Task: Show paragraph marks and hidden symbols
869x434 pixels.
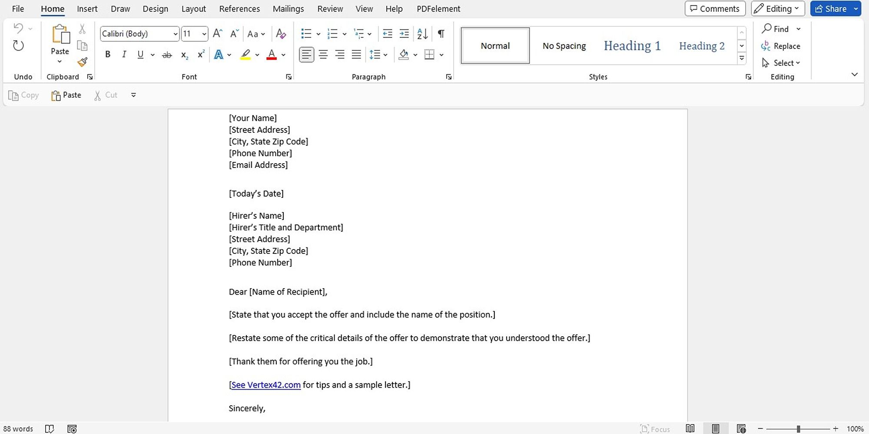Action: point(441,34)
